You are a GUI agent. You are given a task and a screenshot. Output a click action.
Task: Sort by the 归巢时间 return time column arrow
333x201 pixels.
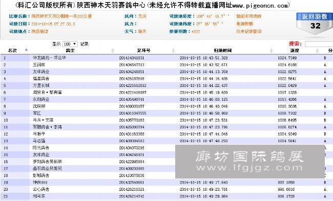[x=271, y=51]
